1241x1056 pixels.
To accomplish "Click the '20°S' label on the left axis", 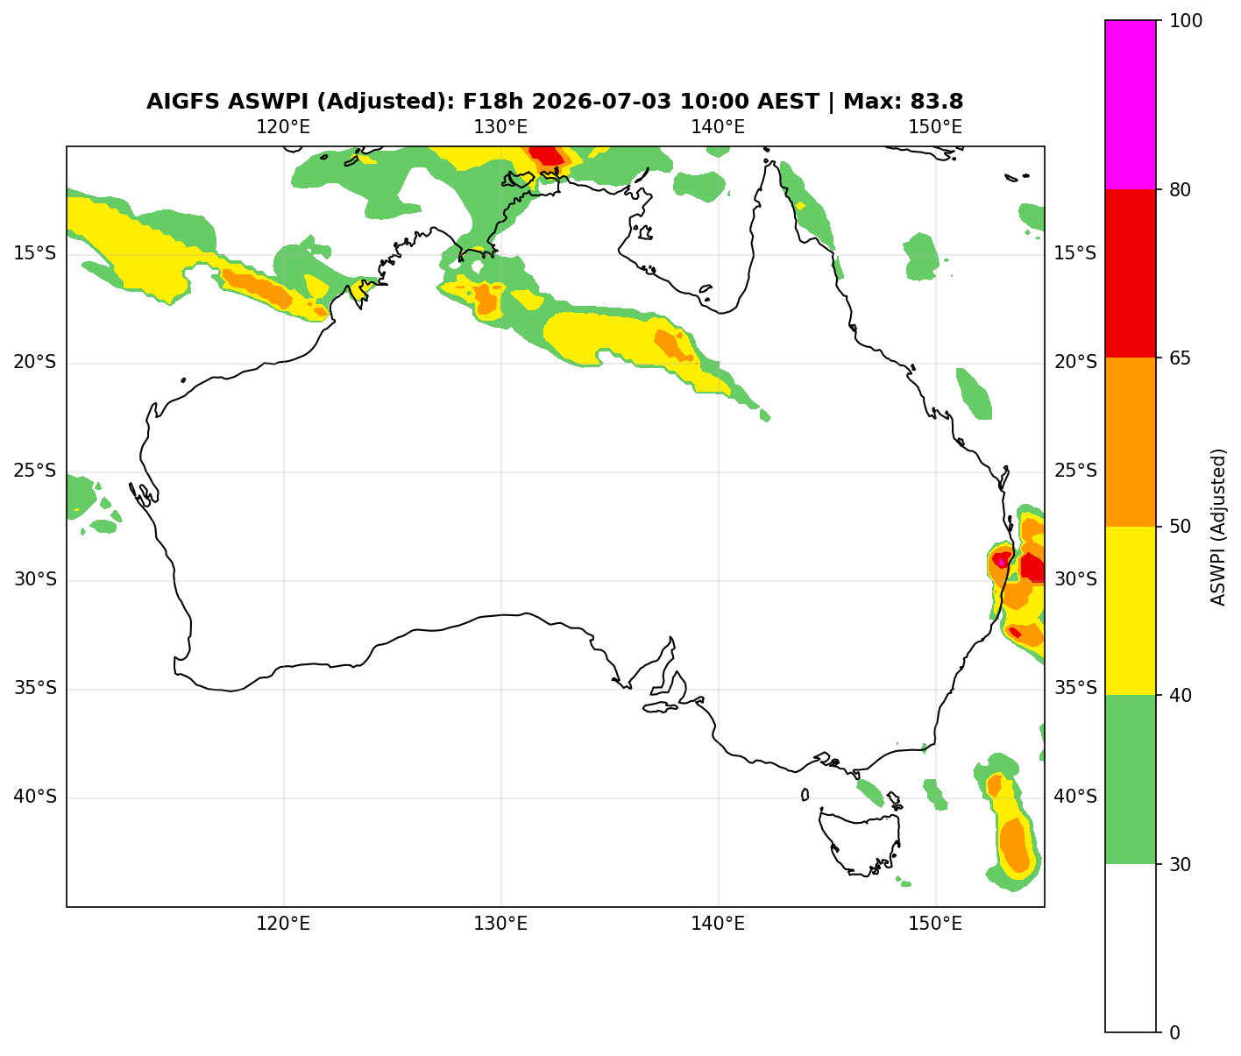I will (x=35, y=363).
